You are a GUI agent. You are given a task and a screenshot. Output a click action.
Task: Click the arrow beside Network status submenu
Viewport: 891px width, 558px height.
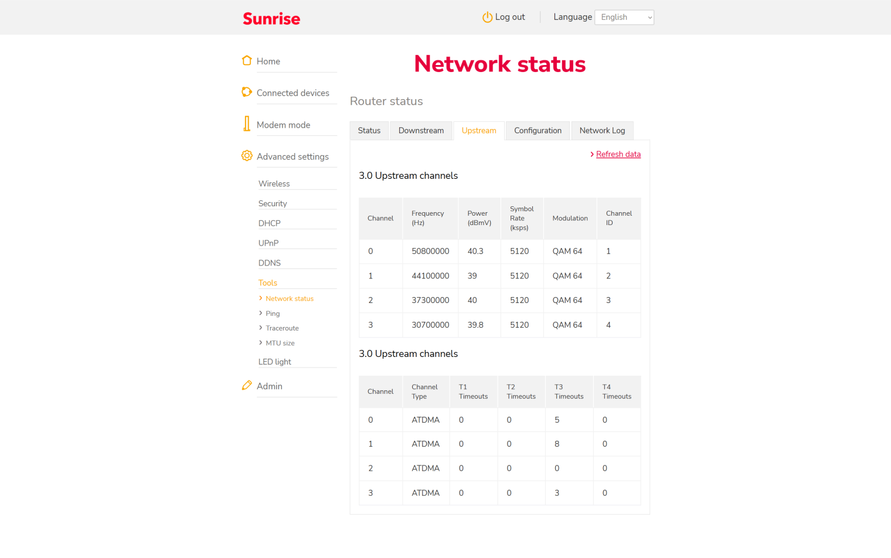[x=261, y=298]
